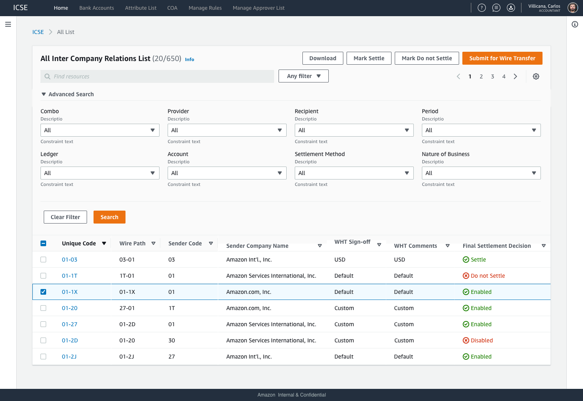Sort by Unique Code column arrow
Image resolution: width=583 pixels, height=401 pixels.
tap(104, 243)
